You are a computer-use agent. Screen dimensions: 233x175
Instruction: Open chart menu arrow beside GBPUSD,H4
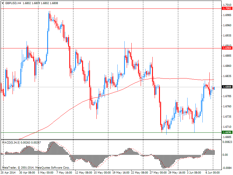point(3,3)
